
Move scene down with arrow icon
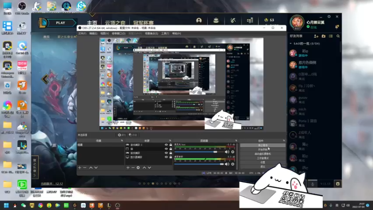pyautogui.click(x=96, y=168)
